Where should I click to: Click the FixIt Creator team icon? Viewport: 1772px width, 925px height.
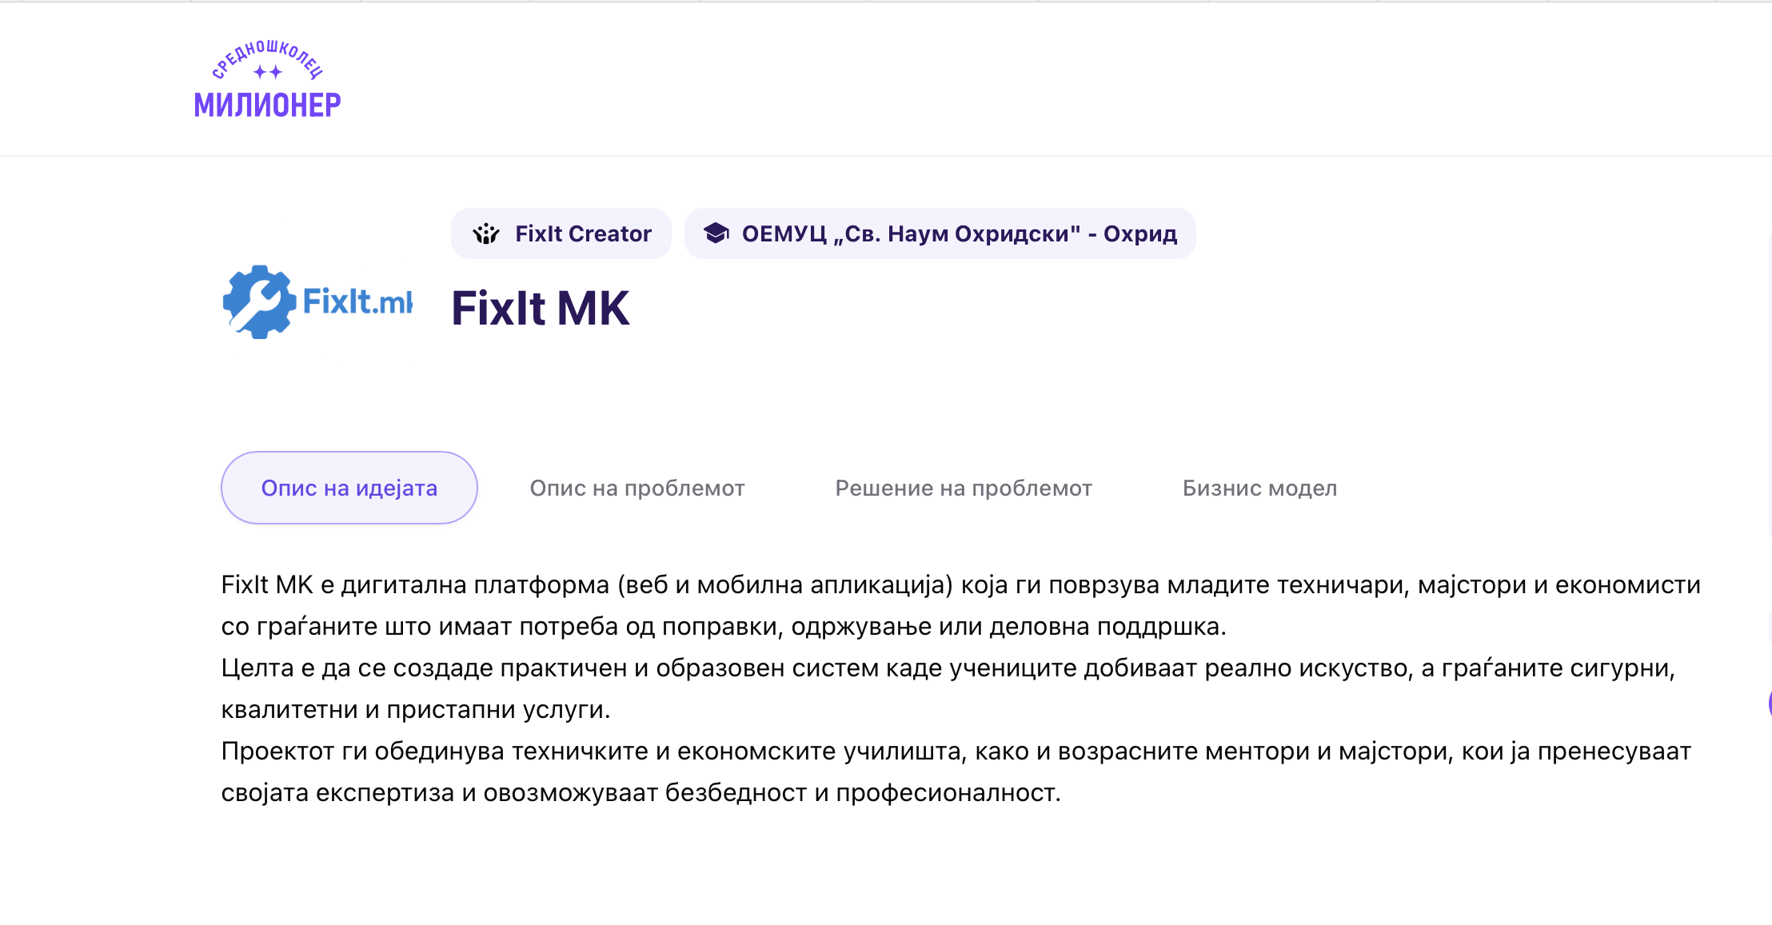[x=485, y=233]
